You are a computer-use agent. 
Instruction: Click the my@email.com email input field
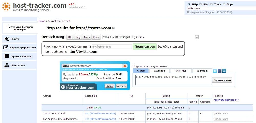[112, 47]
